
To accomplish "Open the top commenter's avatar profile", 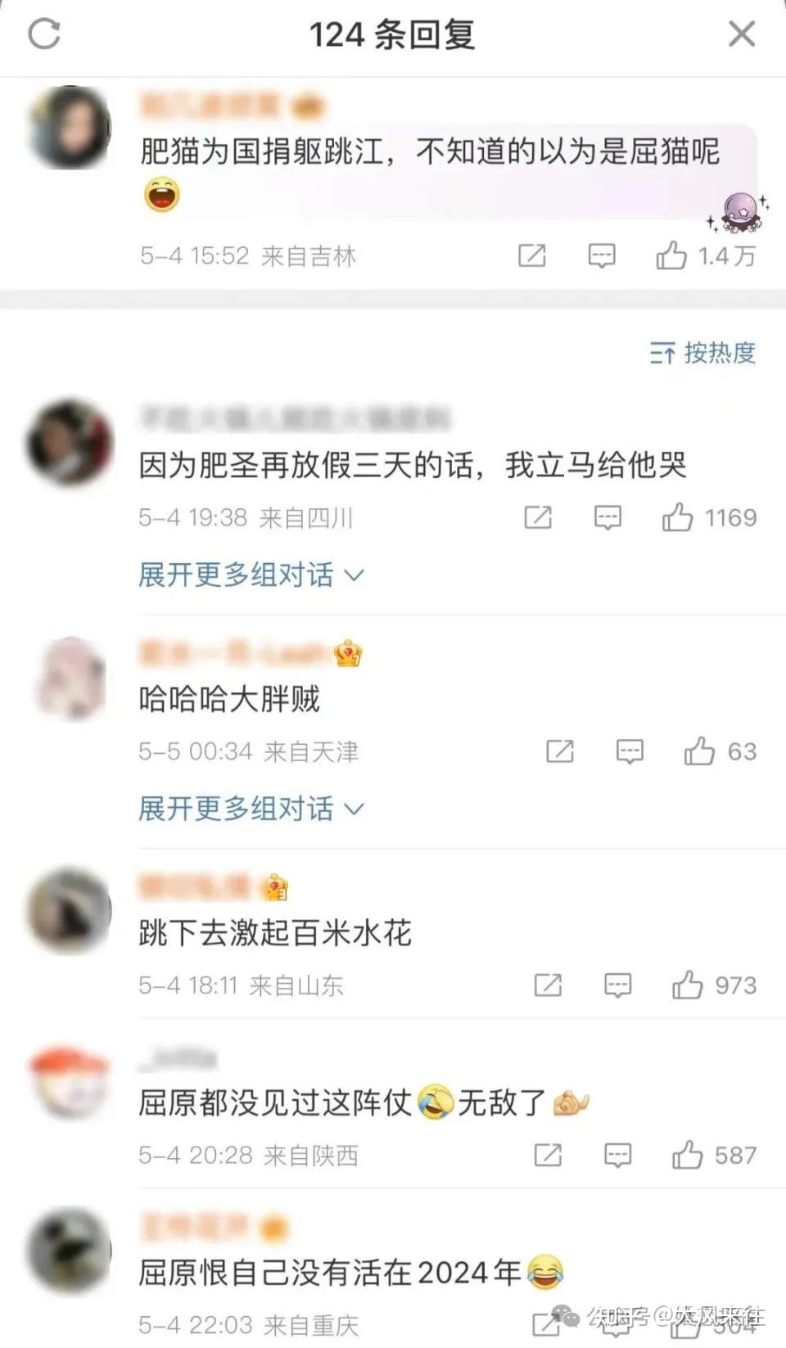I will [69, 128].
